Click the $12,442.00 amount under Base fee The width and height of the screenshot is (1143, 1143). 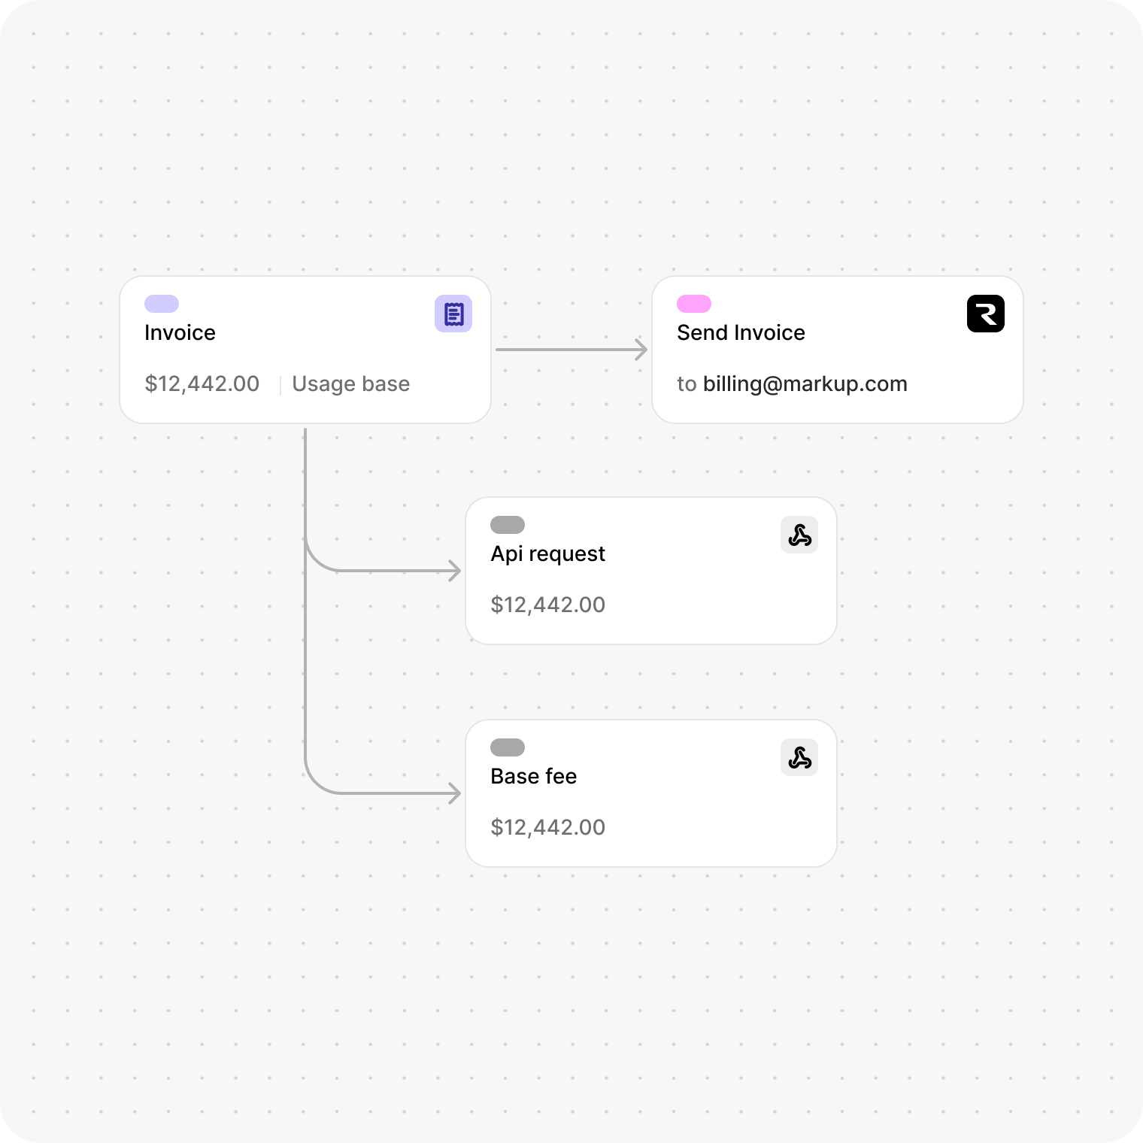tap(547, 828)
